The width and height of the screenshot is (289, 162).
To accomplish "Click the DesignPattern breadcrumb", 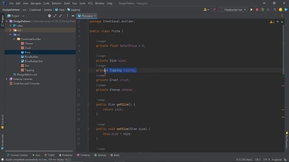I will pyautogui.click(x=11, y=10).
